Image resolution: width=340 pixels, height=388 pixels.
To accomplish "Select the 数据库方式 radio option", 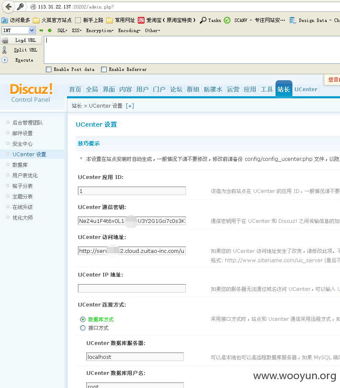I will 83,320.
